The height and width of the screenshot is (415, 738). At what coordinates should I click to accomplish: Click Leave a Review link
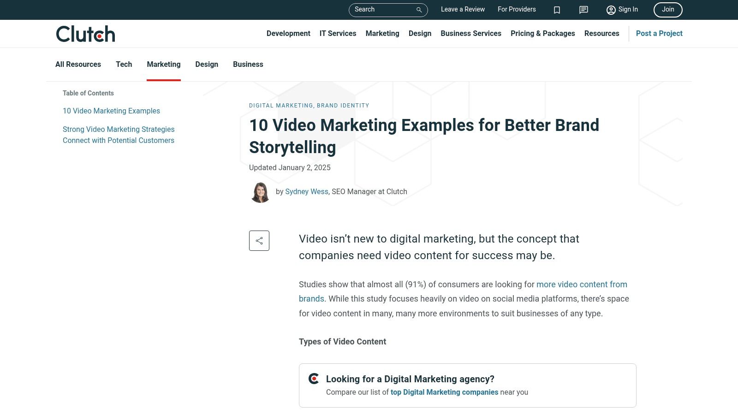(x=463, y=9)
